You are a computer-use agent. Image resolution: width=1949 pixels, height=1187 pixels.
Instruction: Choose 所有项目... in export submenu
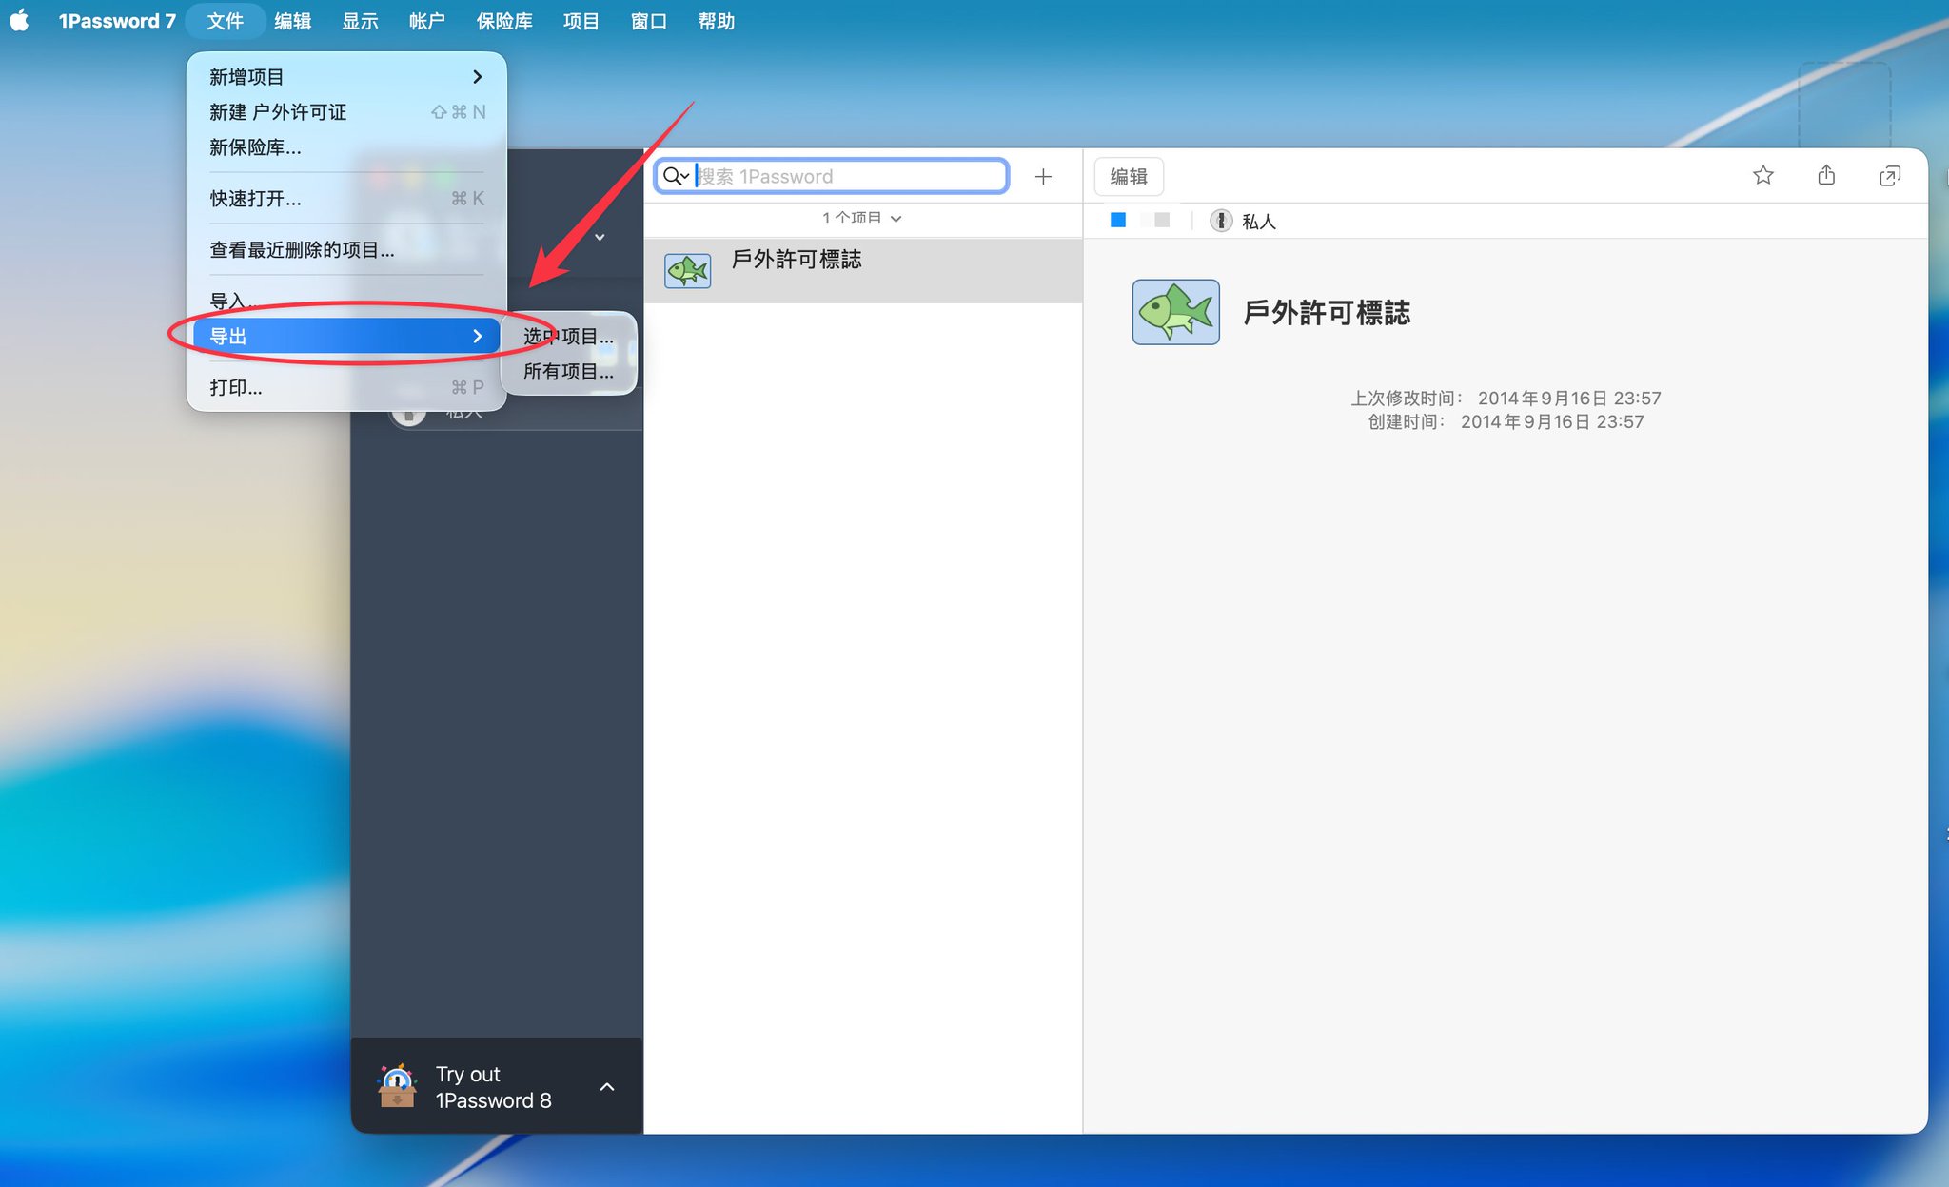(x=568, y=372)
